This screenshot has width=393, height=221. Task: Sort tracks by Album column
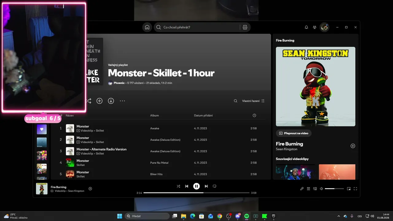pyautogui.click(x=154, y=115)
